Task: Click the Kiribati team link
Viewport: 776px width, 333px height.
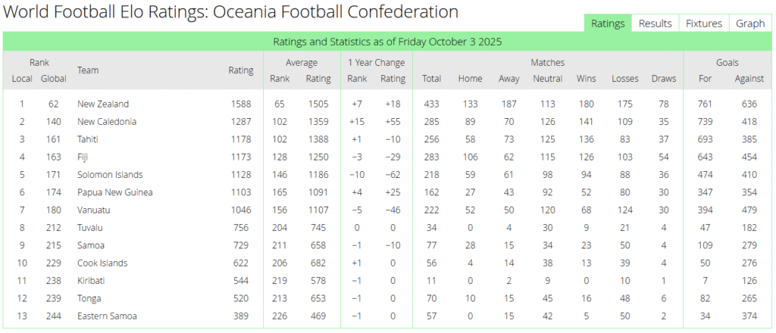Action: click(91, 281)
